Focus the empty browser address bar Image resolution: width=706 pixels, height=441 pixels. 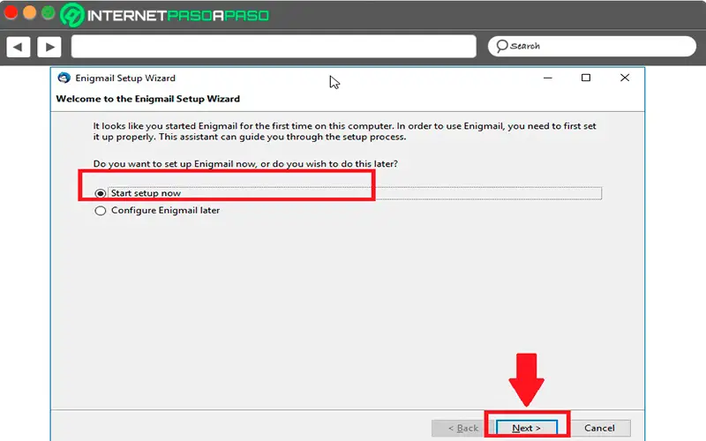coord(274,47)
